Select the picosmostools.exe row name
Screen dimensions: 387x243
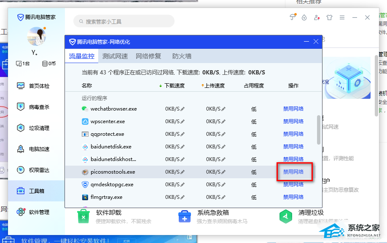[x=113, y=172]
